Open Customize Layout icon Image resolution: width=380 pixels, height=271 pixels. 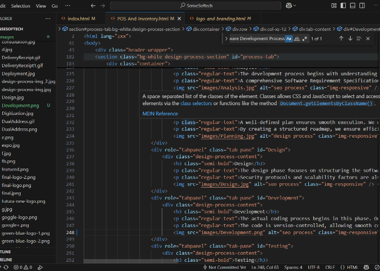pos(334,5)
